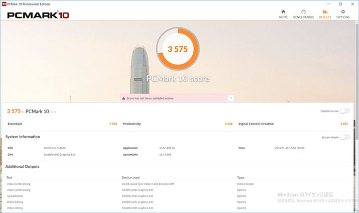Image resolution: width=359 pixels, height=213 pixels.
Task: Open the Benchmarks page
Action: [303, 14]
